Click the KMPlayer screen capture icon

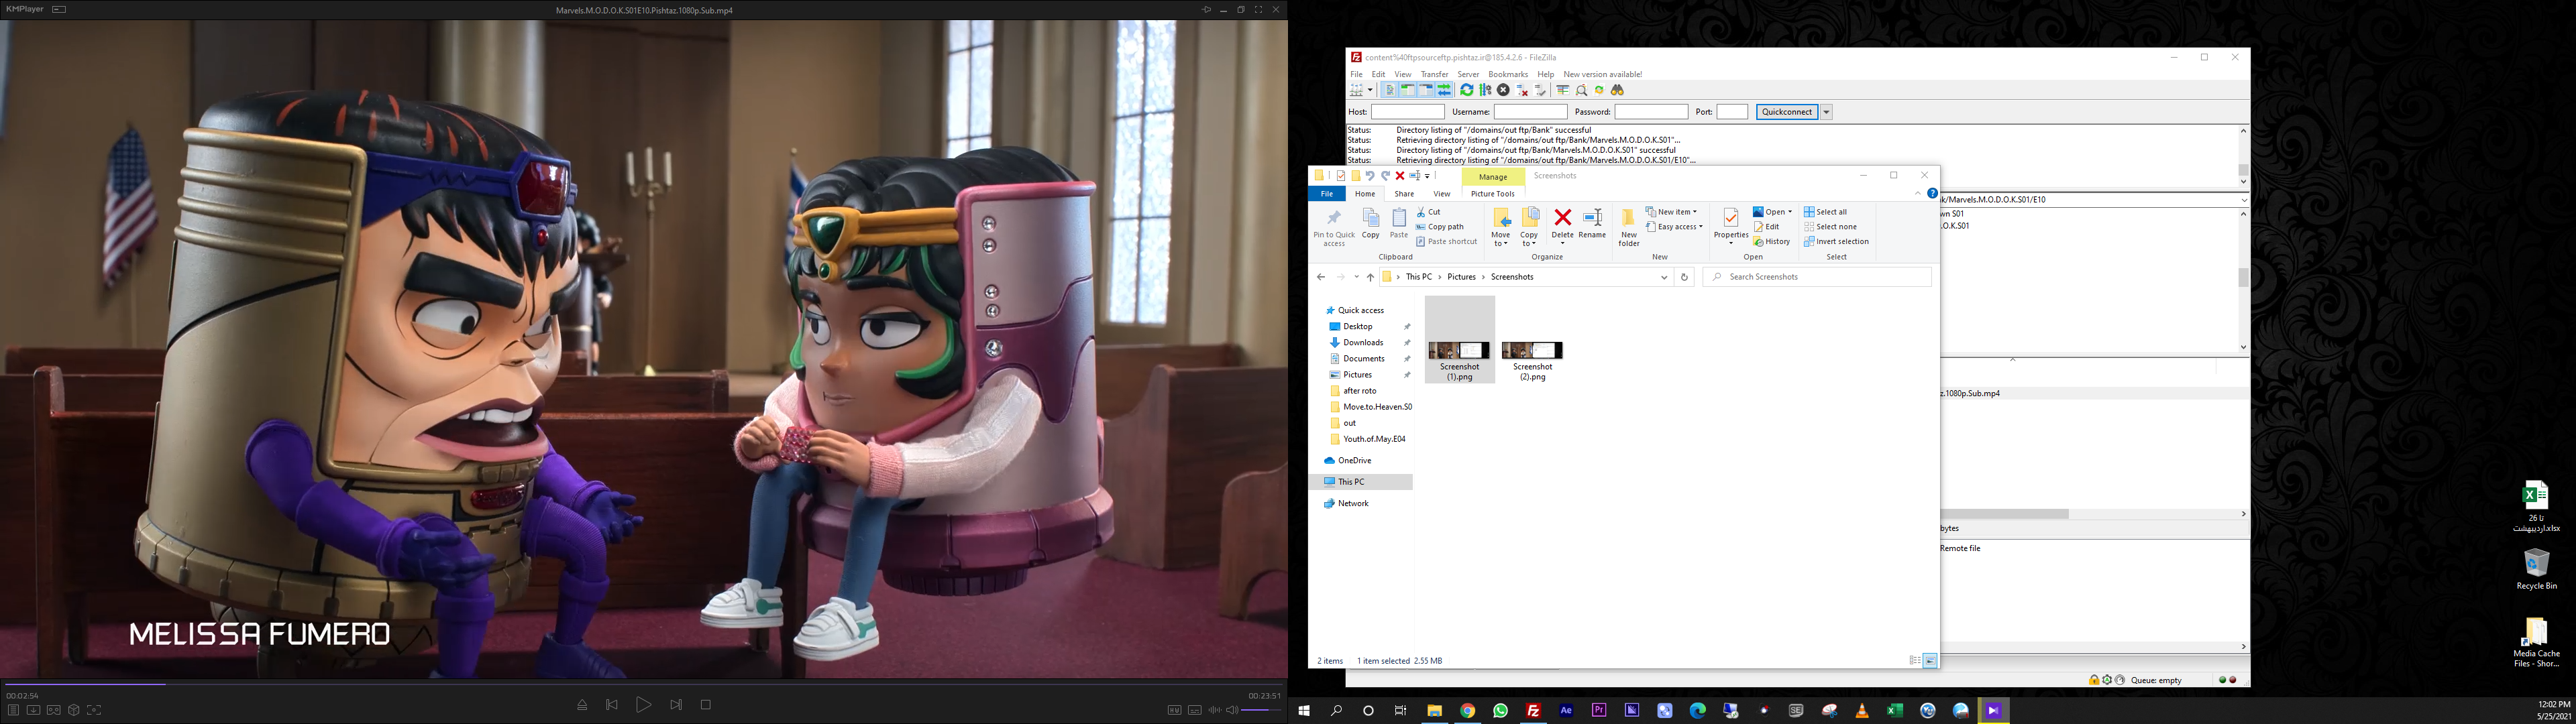(93, 710)
